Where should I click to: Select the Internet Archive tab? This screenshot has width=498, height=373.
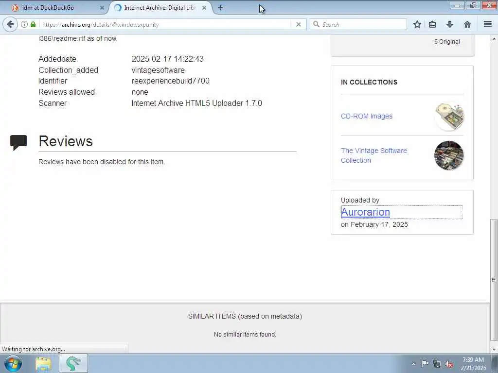coord(160,8)
